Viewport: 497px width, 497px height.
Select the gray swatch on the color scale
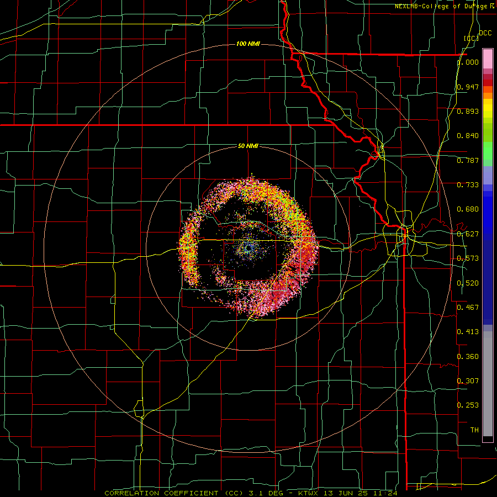pos(488,384)
